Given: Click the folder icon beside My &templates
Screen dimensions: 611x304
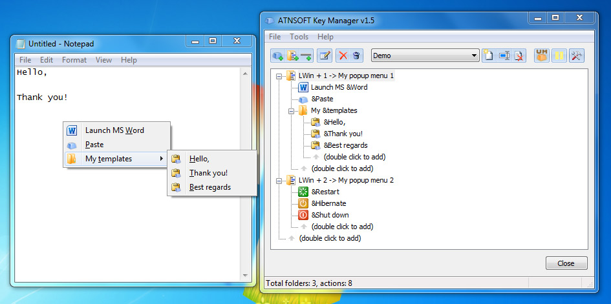Looking at the screenshot, I should click(x=303, y=110).
